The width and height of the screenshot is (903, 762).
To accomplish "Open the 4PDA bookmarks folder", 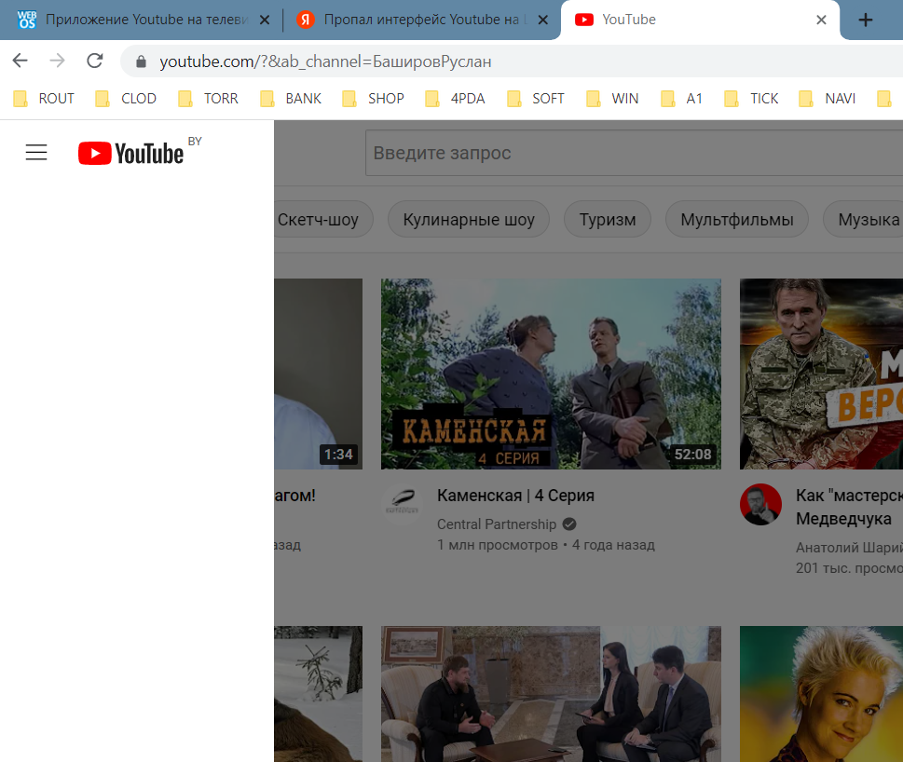I will point(456,98).
